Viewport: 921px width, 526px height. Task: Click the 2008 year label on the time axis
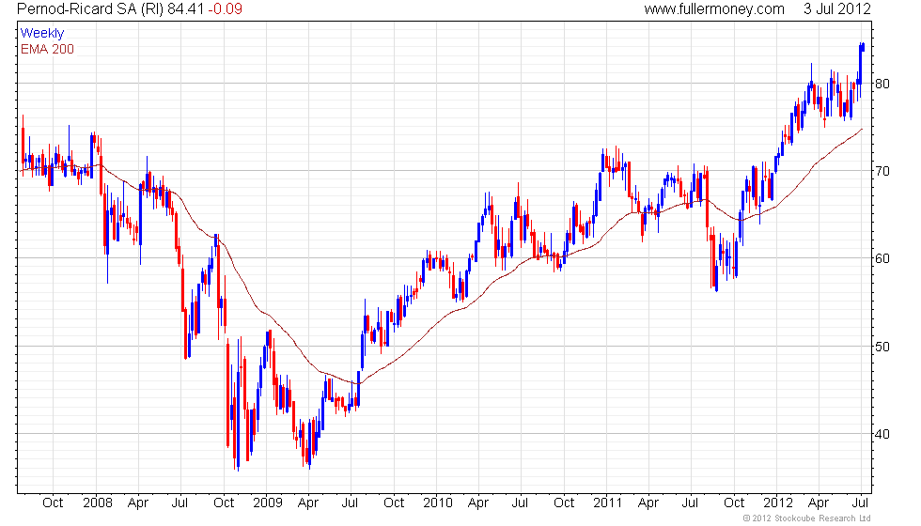point(98,503)
